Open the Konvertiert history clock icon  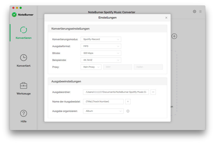(23, 58)
